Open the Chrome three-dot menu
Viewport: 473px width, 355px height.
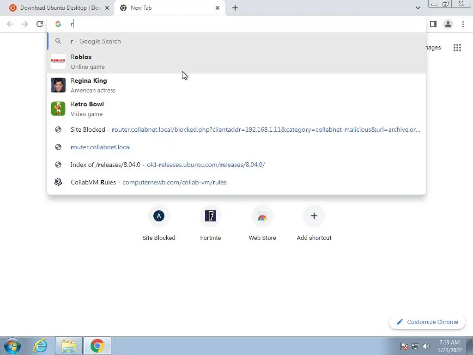(x=463, y=24)
